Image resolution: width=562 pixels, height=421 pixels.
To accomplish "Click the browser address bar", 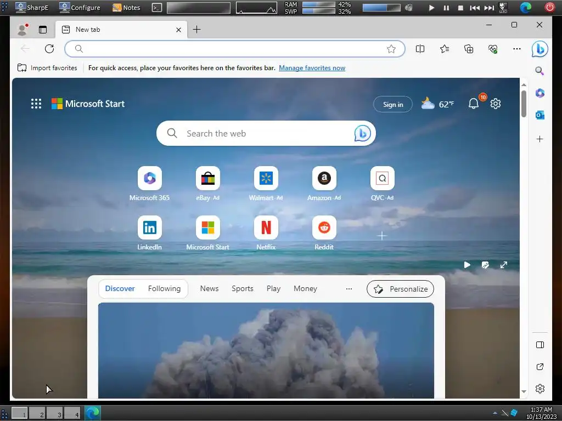I will tap(234, 49).
